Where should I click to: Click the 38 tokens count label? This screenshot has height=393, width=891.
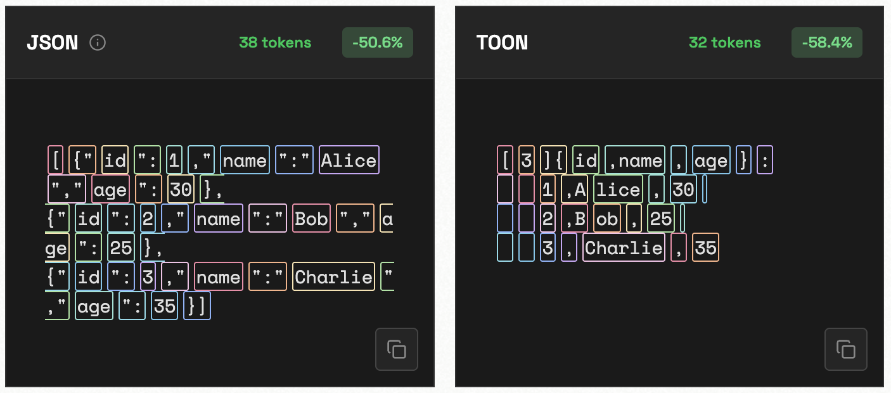tap(275, 42)
